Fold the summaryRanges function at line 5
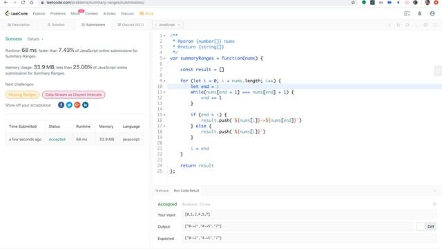442x249 pixels. 164,58
